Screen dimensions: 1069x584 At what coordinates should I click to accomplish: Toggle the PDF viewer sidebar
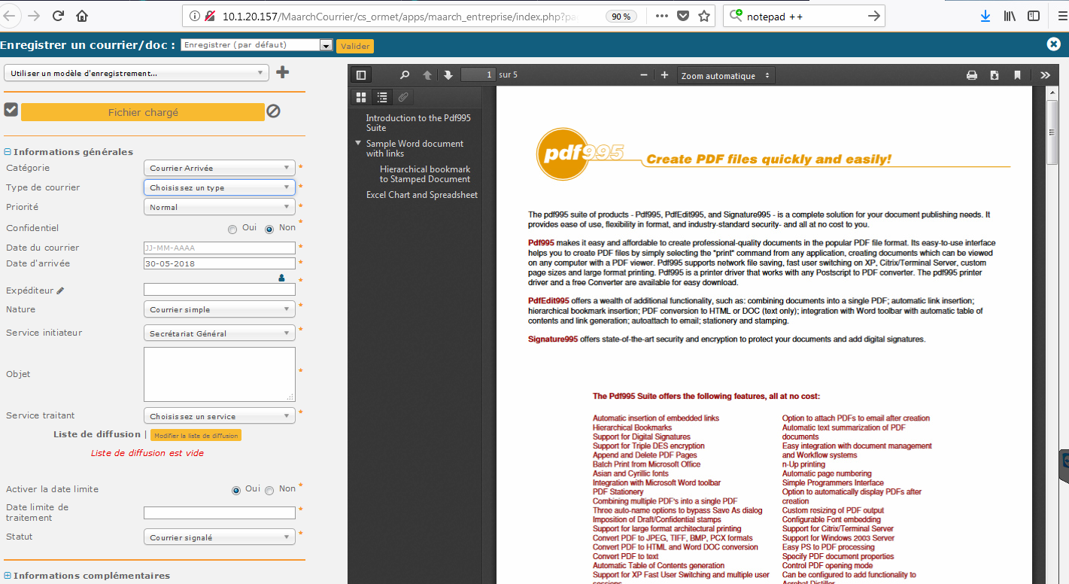pyautogui.click(x=361, y=75)
